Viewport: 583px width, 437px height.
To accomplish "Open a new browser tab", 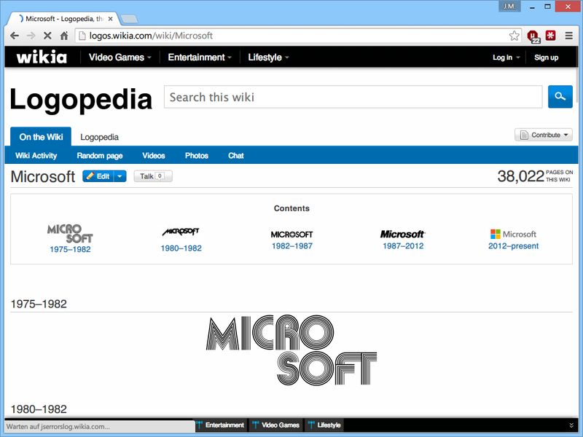I will [129, 19].
